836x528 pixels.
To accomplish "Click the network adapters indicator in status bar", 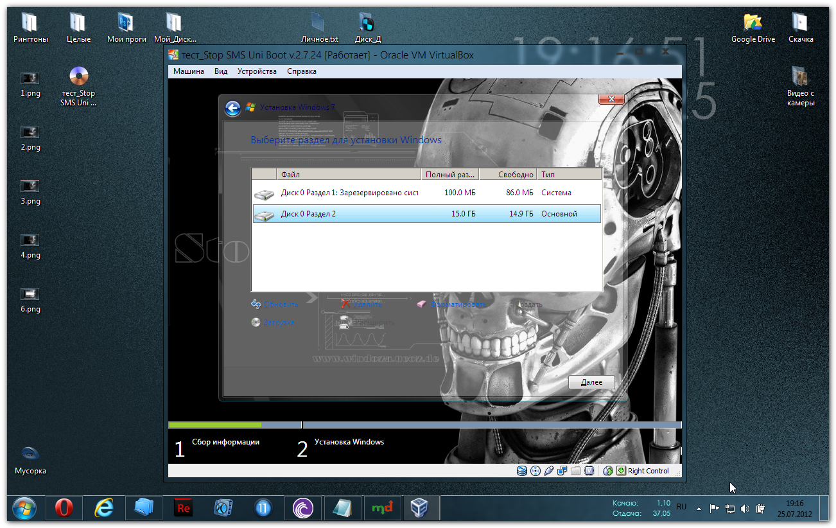I will [x=562, y=471].
